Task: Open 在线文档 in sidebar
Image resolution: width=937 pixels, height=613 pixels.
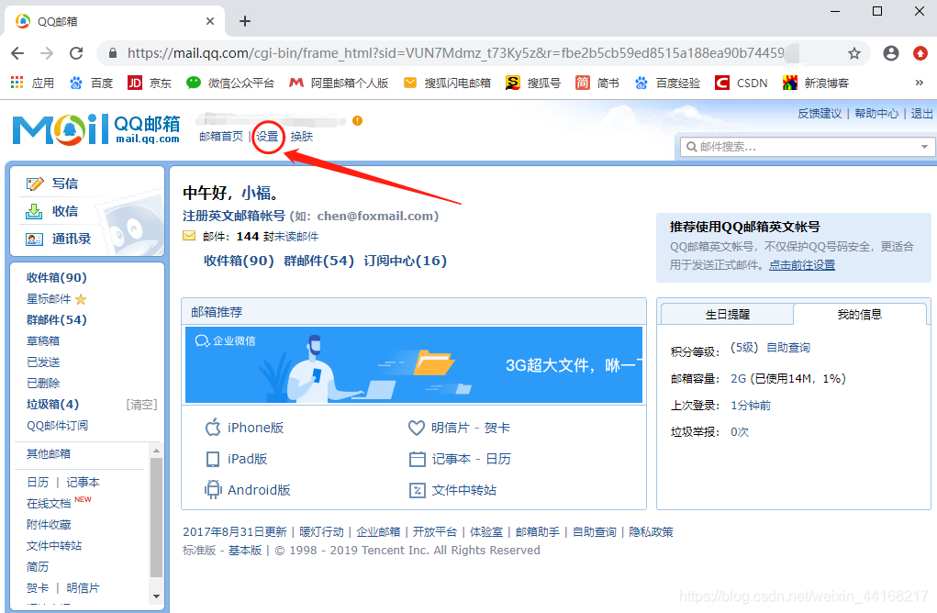Action: pyautogui.click(x=49, y=504)
